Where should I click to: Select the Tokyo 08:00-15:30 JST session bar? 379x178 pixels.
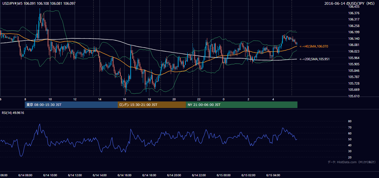tap(71, 105)
